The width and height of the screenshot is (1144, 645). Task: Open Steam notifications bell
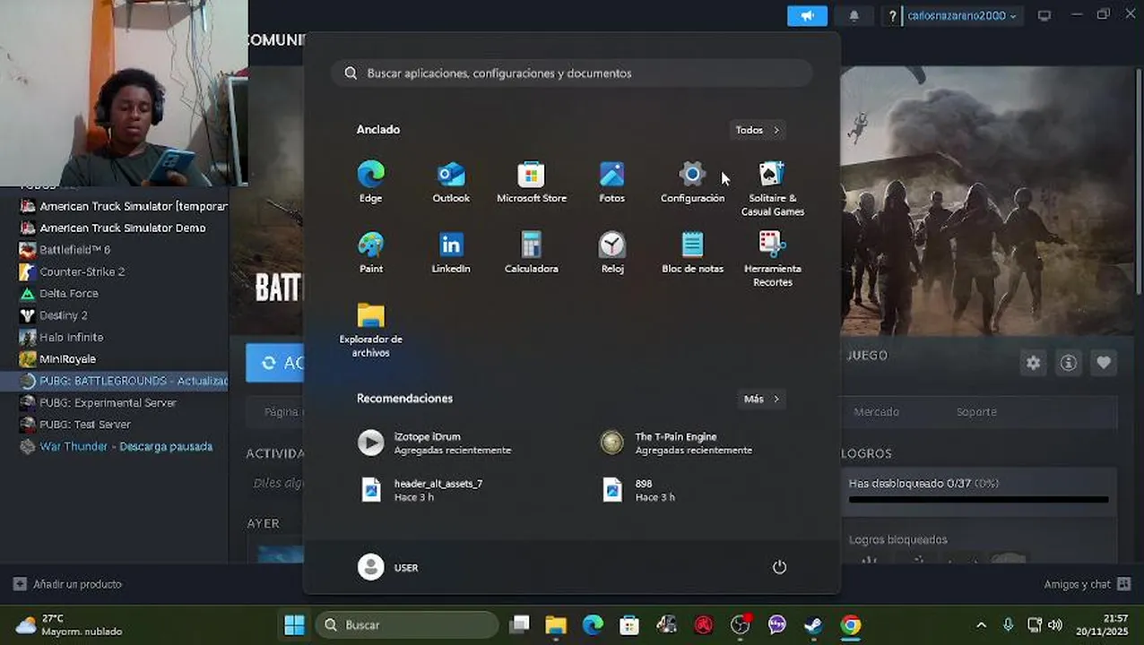(x=854, y=16)
